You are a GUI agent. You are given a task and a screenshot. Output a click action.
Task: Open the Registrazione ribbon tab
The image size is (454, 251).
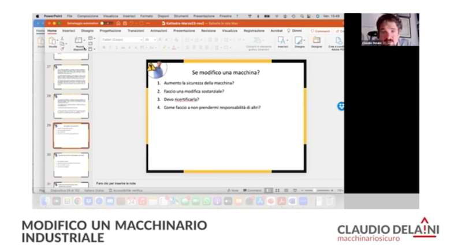(254, 31)
